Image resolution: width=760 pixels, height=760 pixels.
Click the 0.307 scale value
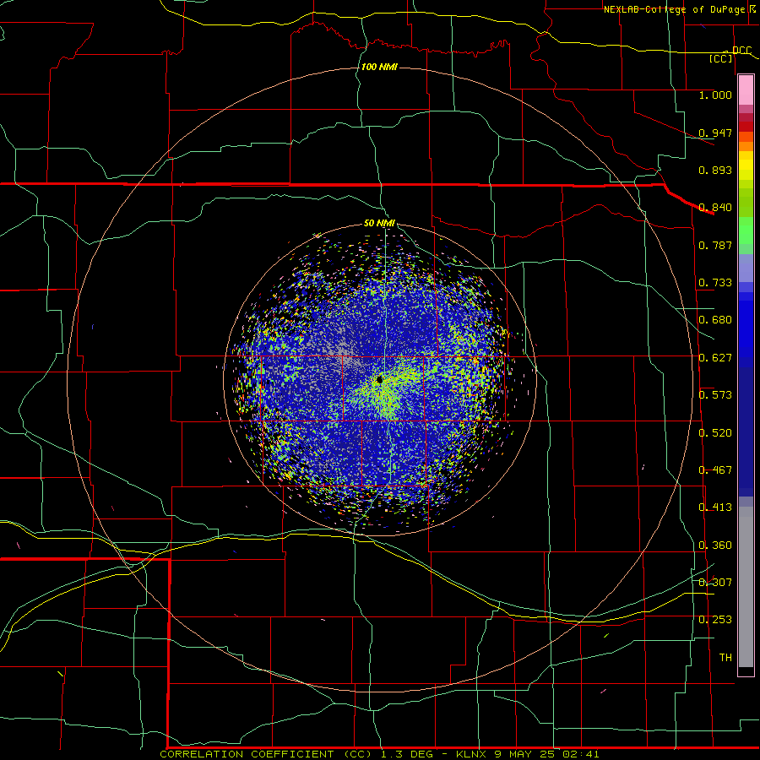click(715, 583)
